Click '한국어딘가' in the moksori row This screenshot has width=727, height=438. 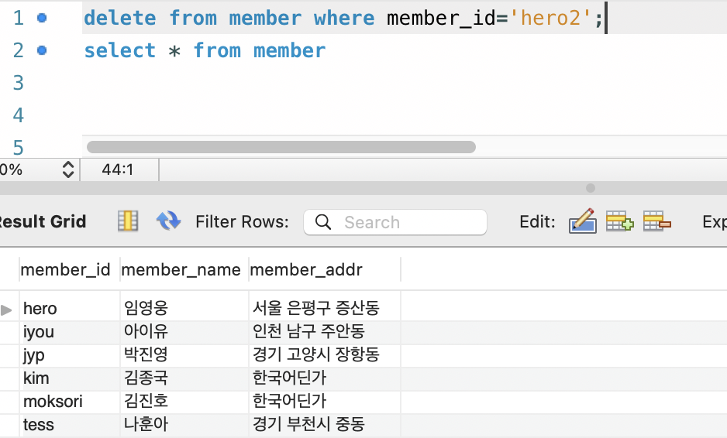pyautogui.click(x=325, y=402)
